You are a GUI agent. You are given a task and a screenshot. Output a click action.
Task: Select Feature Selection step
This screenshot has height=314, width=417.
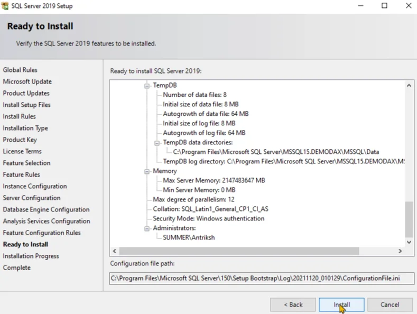pos(26,163)
